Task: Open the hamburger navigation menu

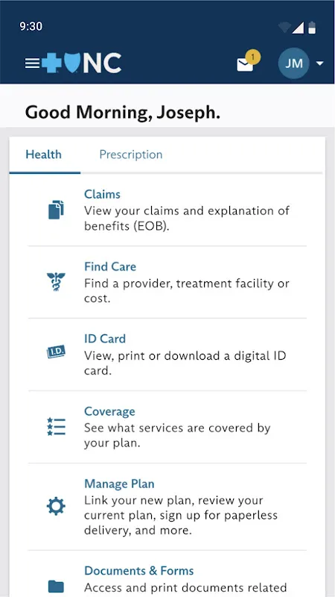Action: [x=32, y=63]
